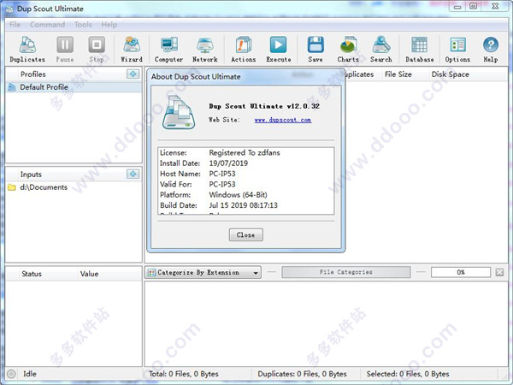Click the install date '19/07/2019'
Screen dimensions: 513x385
[228, 163]
